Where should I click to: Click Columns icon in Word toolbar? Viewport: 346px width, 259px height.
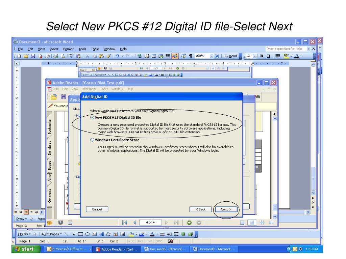point(168,56)
